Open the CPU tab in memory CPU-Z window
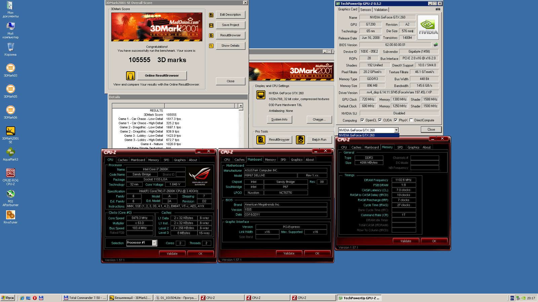Image resolution: width=538 pixels, height=302 pixels. pyautogui.click(x=344, y=147)
